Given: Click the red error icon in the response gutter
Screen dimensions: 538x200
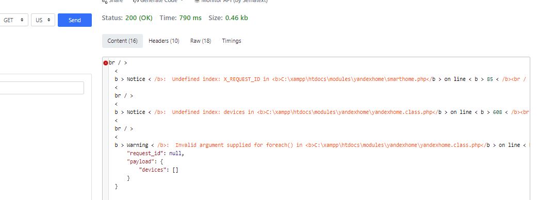Looking at the screenshot, I should pyautogui.click(x=106, y=63).
